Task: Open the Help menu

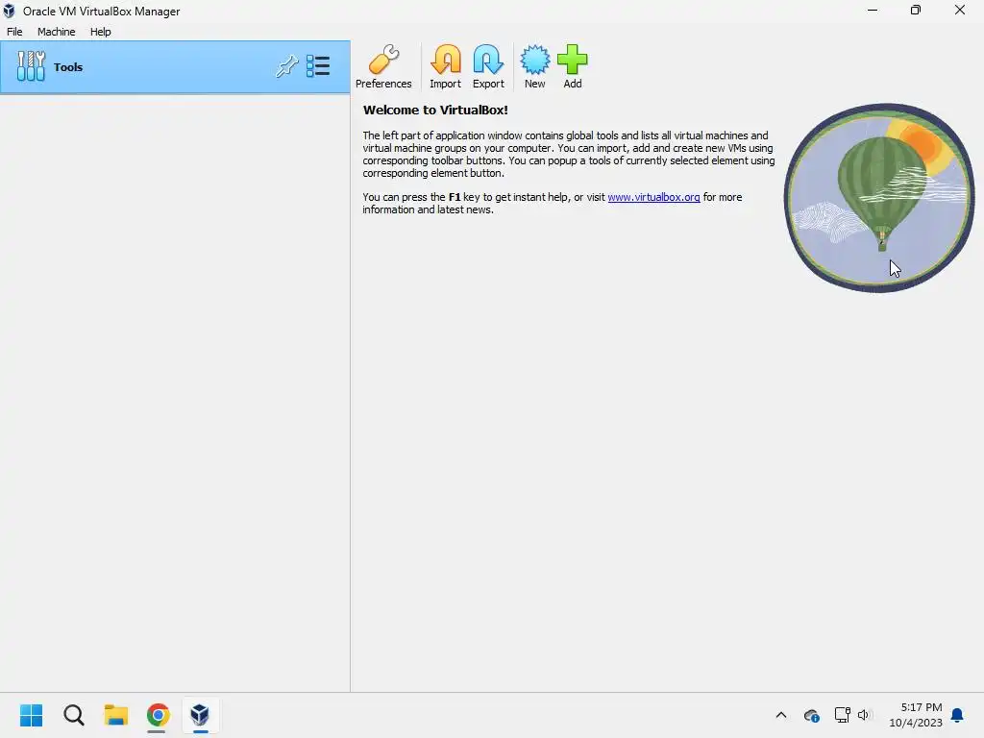Action: (x=100, y=32)
